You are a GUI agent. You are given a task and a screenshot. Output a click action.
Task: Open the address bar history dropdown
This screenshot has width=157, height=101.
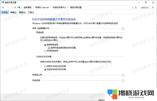coord(133,8)
